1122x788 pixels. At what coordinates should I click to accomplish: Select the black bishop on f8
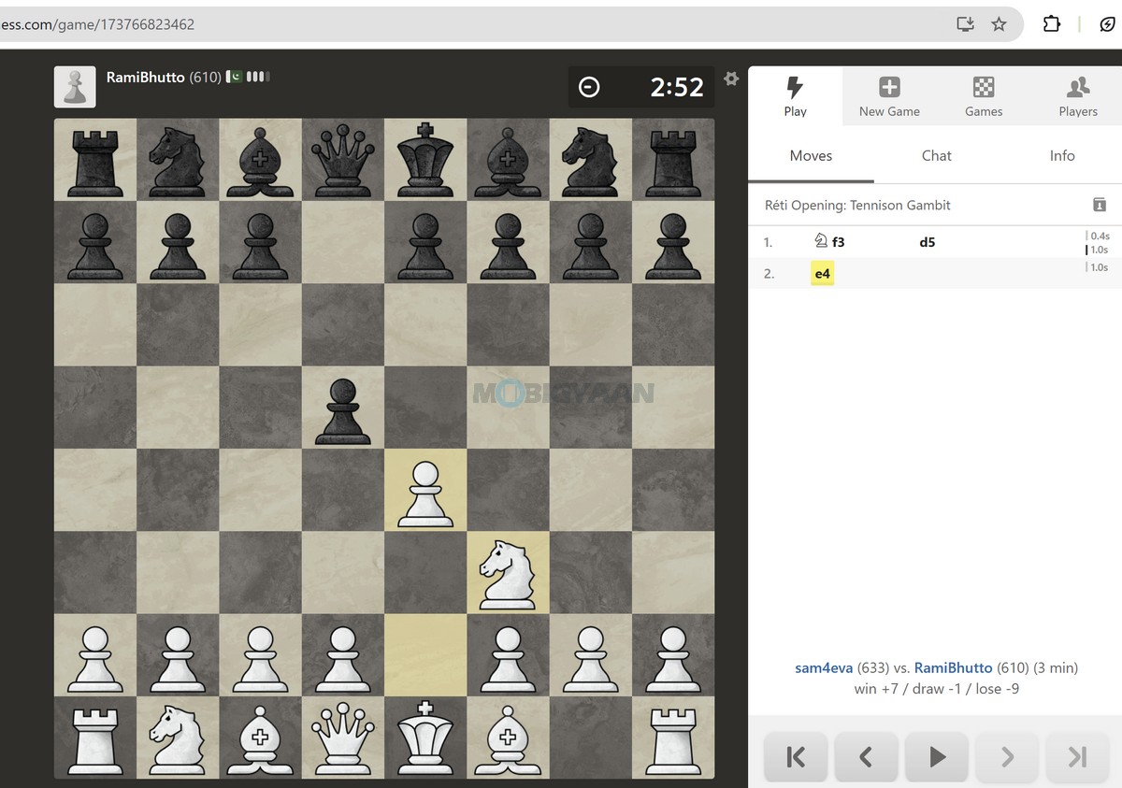(508, 160)
